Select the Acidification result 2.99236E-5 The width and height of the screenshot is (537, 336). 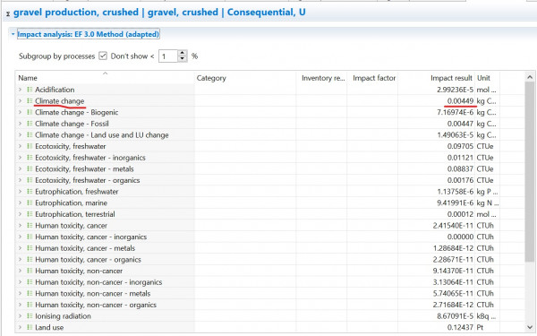(x=455, y=90)
